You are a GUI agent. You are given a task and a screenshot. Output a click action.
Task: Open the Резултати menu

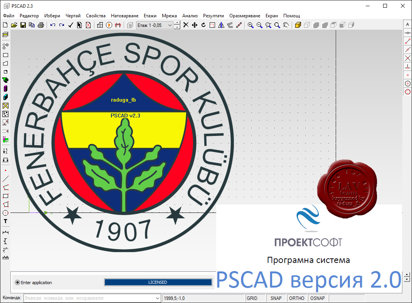214,16
